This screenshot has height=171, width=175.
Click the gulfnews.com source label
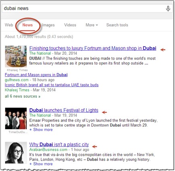17,80
